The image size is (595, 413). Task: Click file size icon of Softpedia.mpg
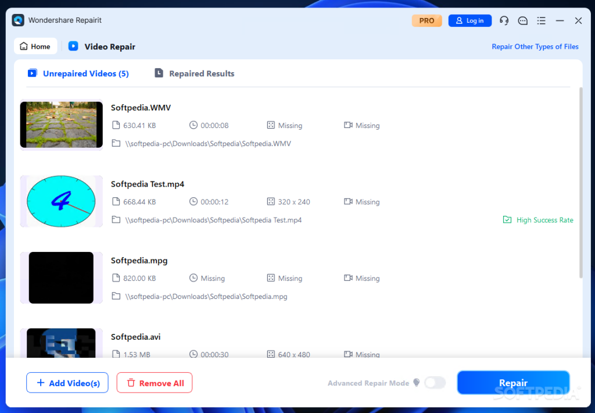click(x=116, y=278)
